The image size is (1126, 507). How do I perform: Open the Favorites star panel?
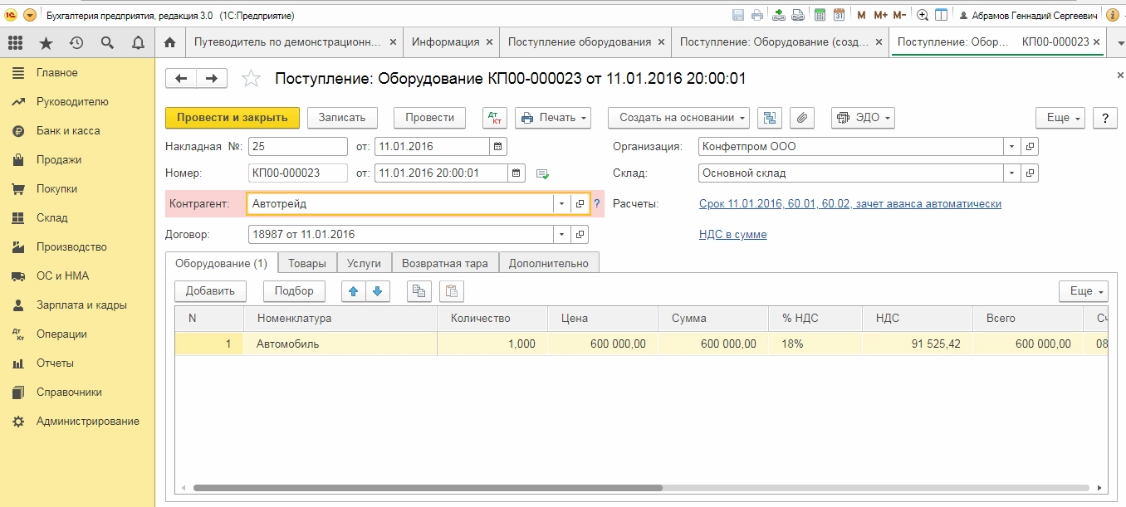click(x=46, y=42)
